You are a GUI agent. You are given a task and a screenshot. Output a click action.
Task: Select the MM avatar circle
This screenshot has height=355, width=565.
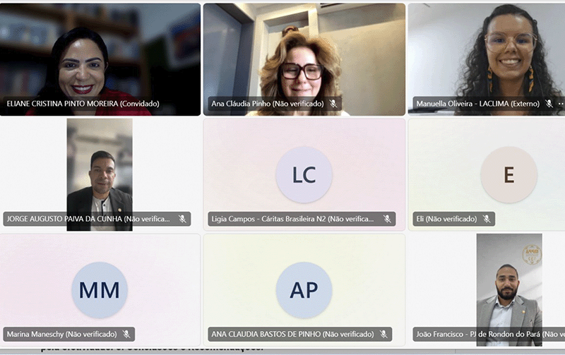100,290
